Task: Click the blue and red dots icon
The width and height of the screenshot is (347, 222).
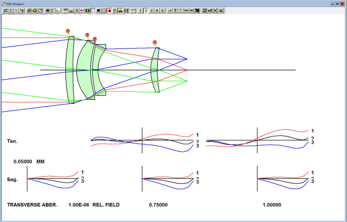Action: pos(82,10)
